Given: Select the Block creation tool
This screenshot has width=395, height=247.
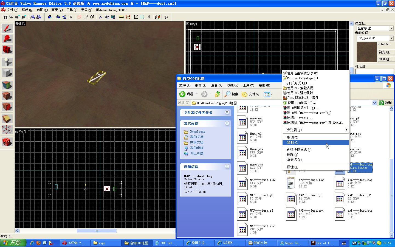Looking at the screenshot, I should [x=7, y=73].
